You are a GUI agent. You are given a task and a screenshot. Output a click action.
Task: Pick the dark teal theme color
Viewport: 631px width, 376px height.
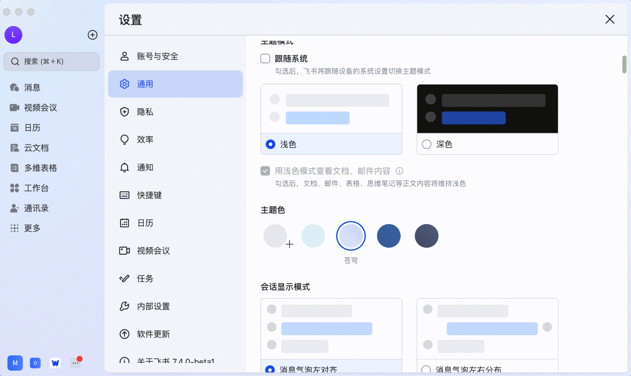point(389,236)
